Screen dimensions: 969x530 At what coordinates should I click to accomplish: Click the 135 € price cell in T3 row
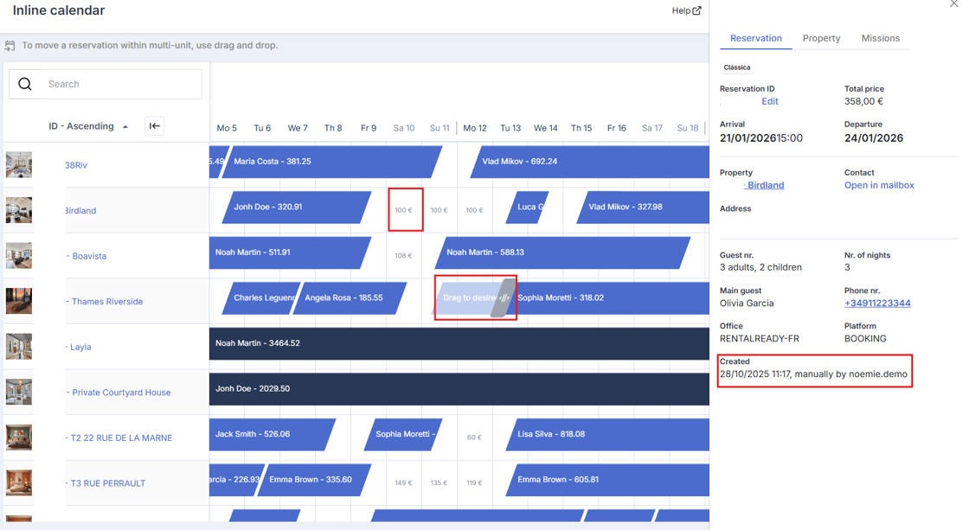439,483
